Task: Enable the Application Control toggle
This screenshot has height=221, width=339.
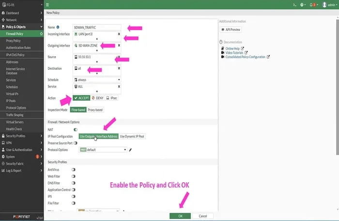Action: 74,190
